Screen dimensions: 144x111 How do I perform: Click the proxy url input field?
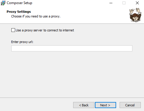pyautogui.click(x=72, y=48)
